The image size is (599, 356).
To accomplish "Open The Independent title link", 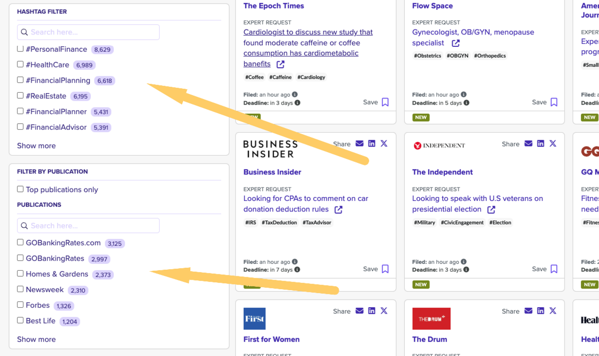I will (442, 172).
